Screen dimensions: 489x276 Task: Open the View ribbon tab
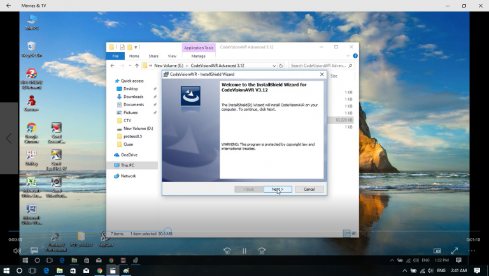[172, 56]
